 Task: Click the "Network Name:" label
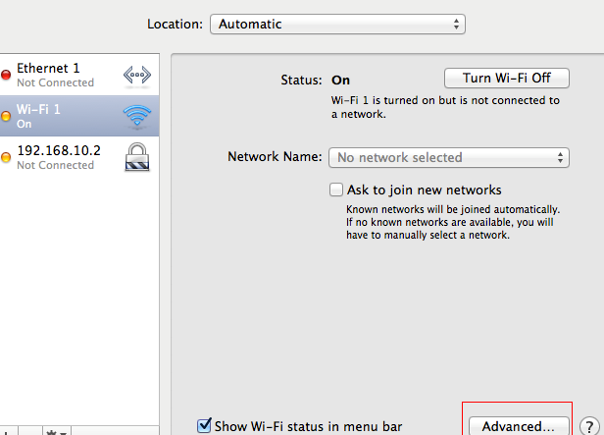coord(275,156)
